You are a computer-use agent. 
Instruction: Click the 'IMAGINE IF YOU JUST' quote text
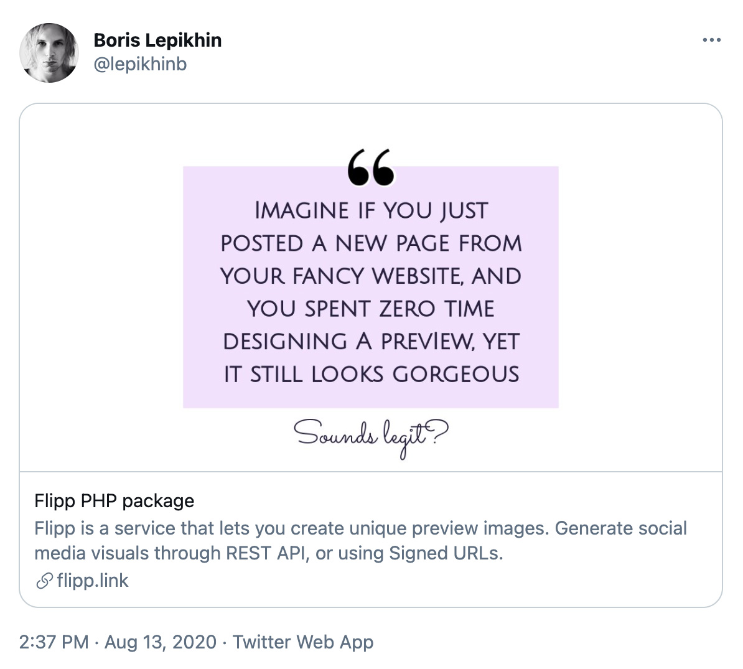[x=371, y=210]
